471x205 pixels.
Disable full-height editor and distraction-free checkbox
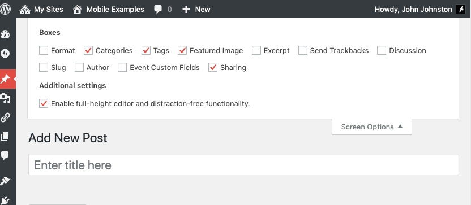44,104
